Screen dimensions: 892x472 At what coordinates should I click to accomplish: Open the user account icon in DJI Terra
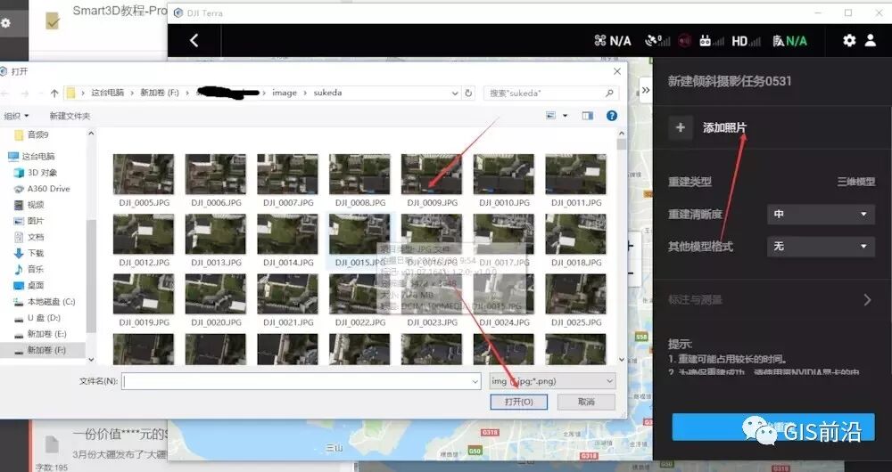(871, 40)
